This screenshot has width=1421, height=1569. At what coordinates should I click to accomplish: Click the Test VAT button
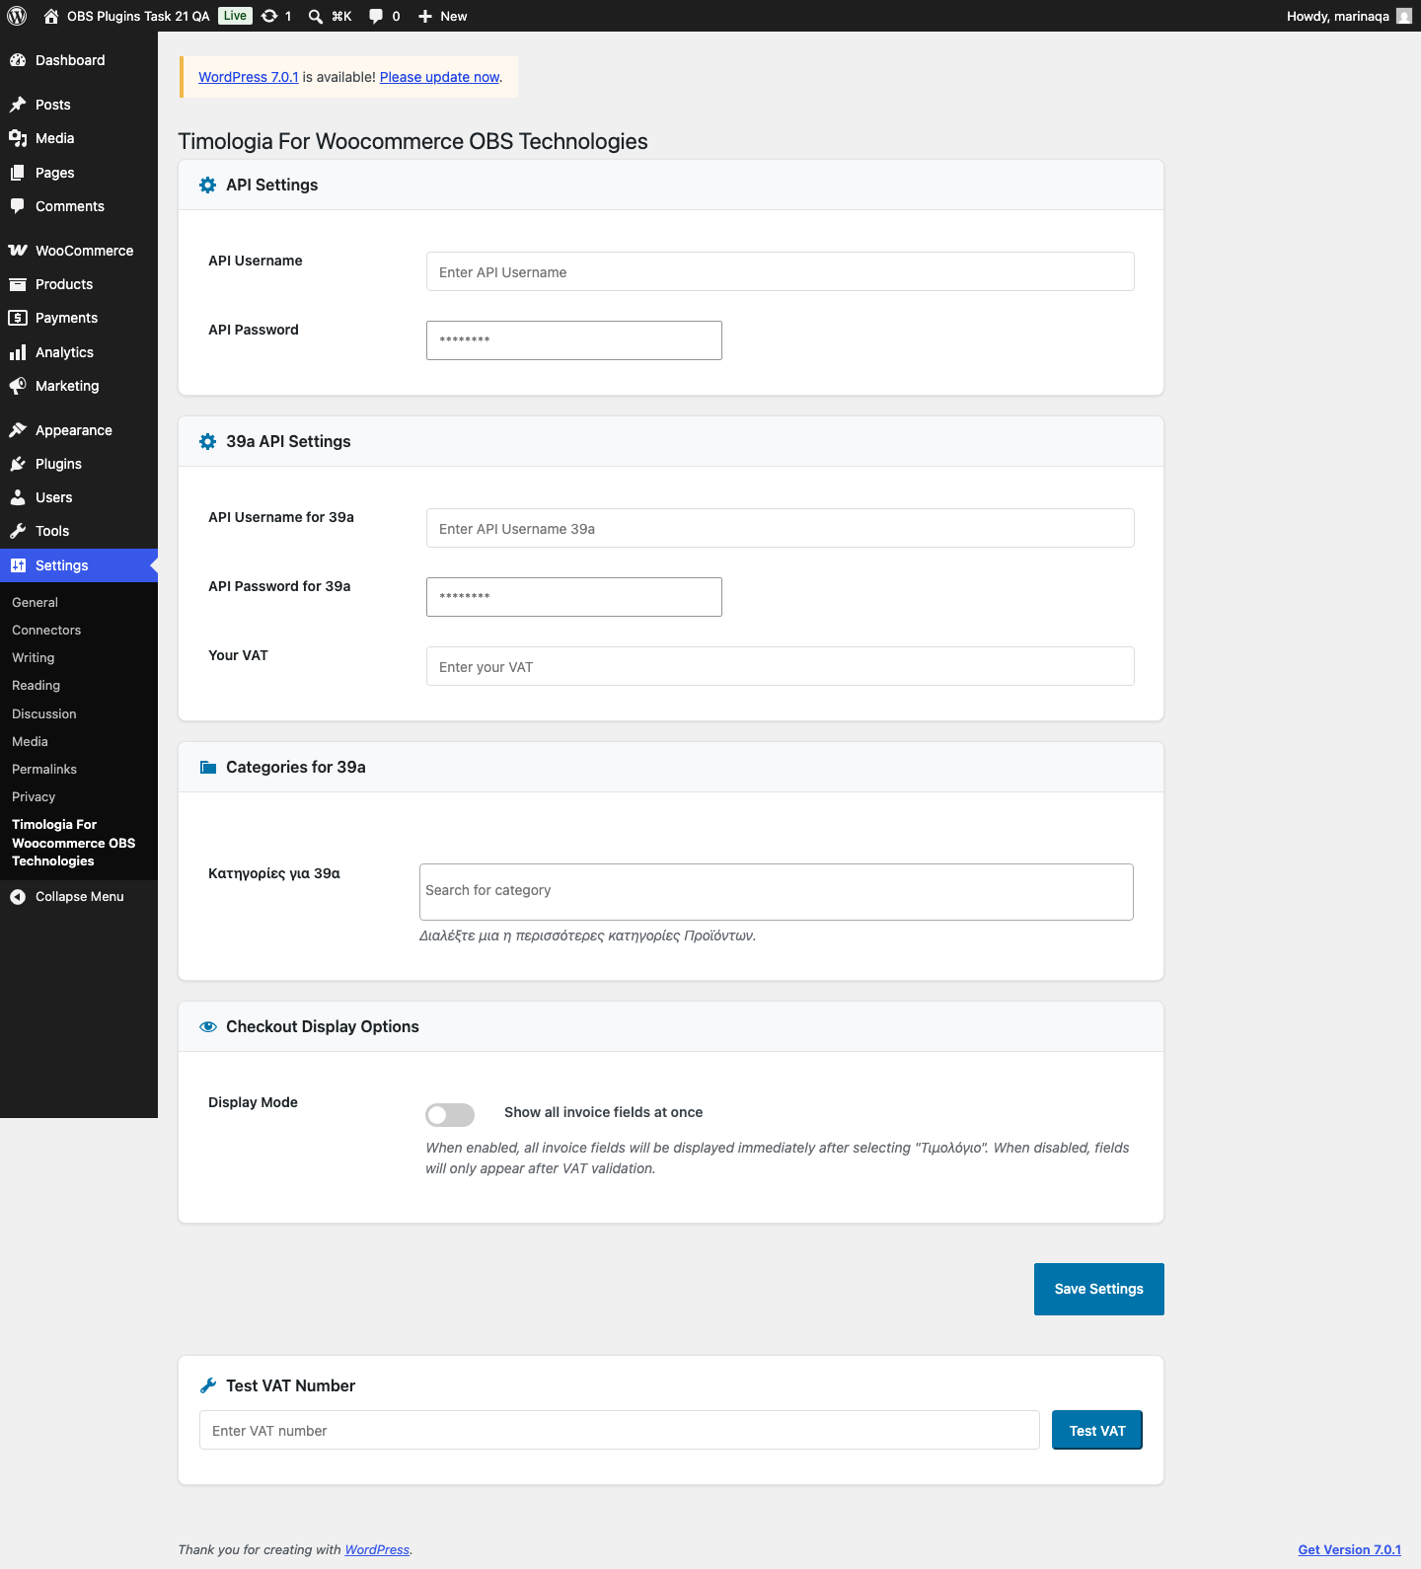point(1097,1430)
